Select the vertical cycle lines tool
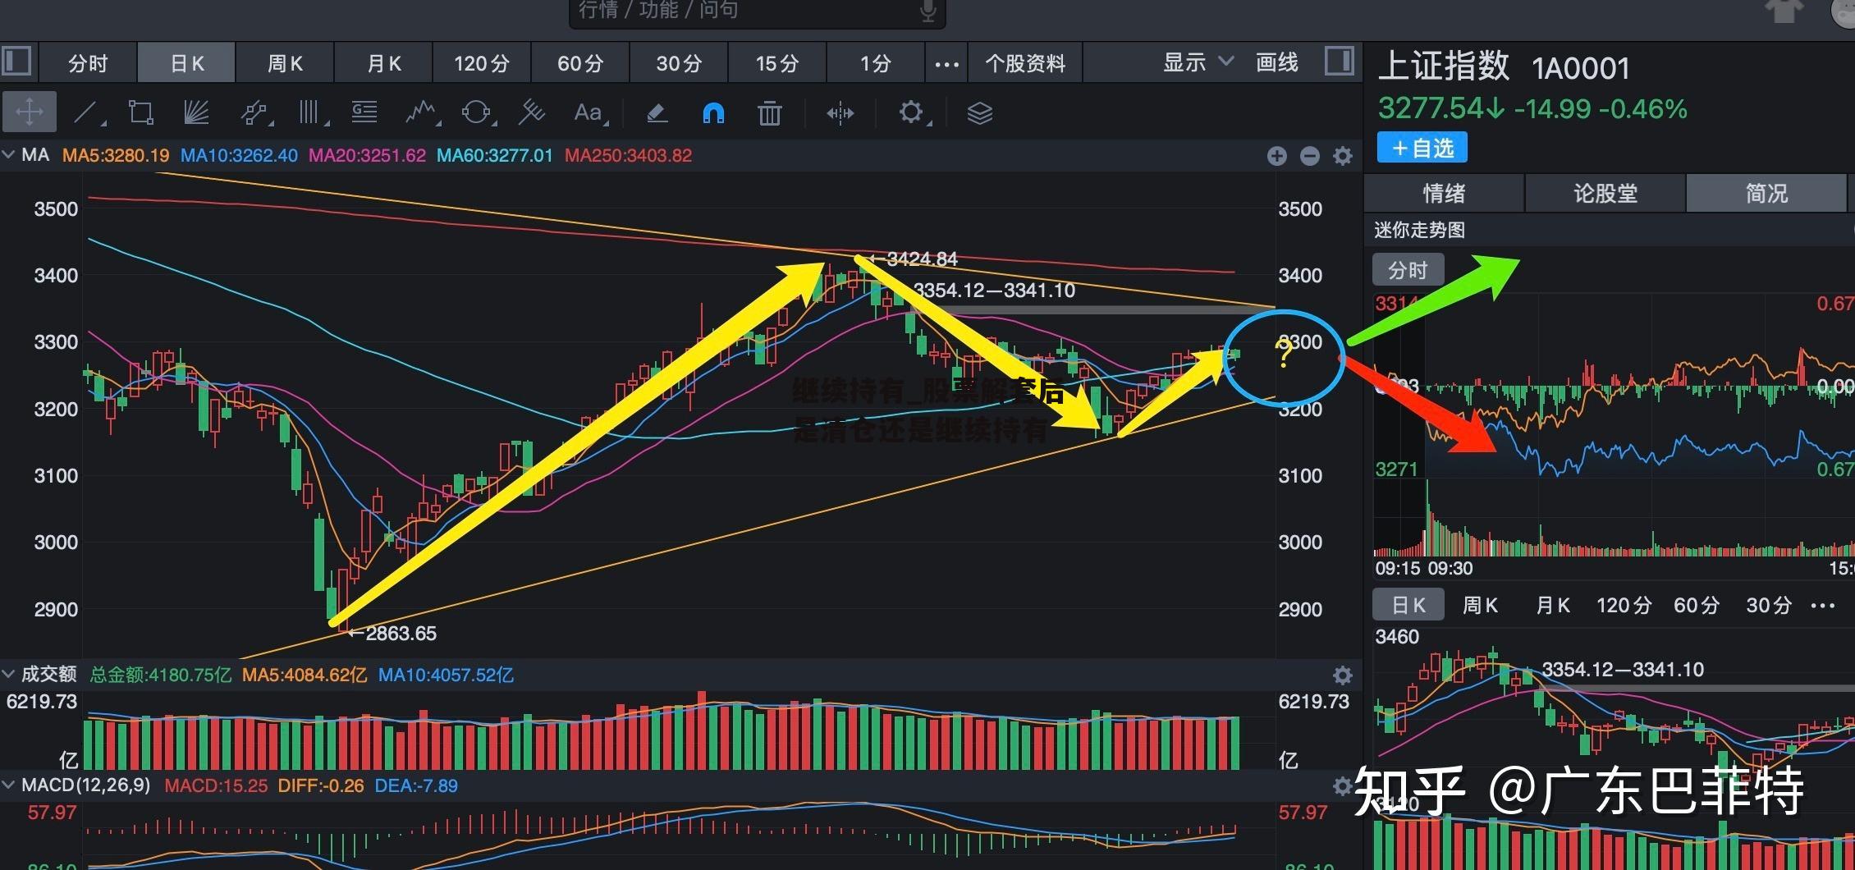Screen dimensions: 1855x870 click(311, 112)
